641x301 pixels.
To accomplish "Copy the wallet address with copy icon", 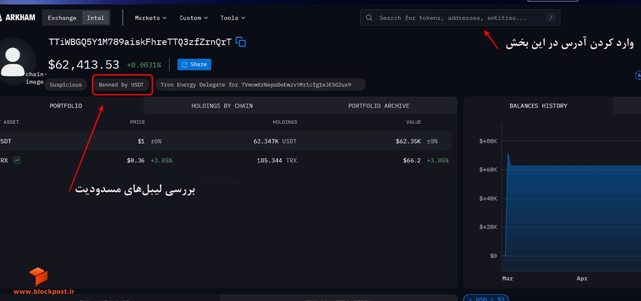I will point(241,42).
